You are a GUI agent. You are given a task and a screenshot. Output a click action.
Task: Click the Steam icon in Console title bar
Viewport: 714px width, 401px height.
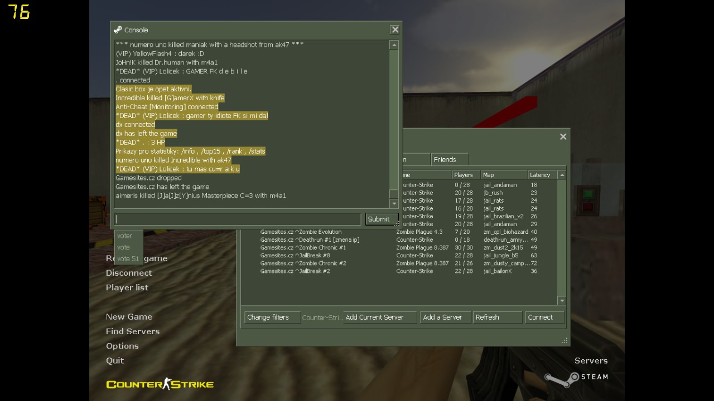[118, 30]
